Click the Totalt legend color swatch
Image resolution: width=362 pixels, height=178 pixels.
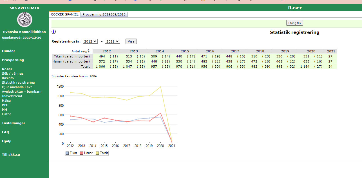(x=98, y=153)
